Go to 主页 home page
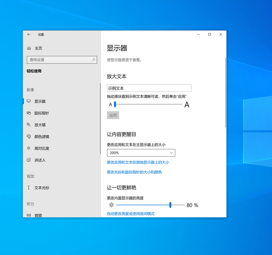Image resolution: width=272 pixels, height=255 pixels. click(x=62, y=48)
